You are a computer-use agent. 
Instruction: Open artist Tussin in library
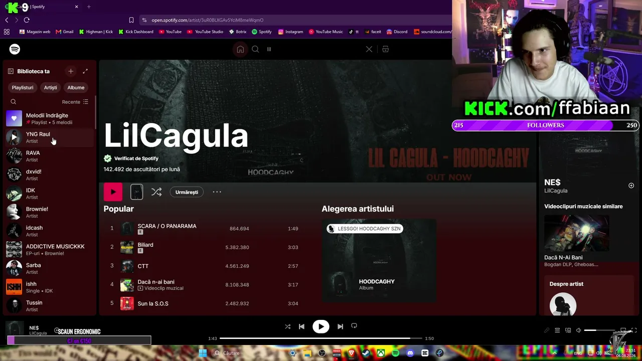tap(49, 306)
